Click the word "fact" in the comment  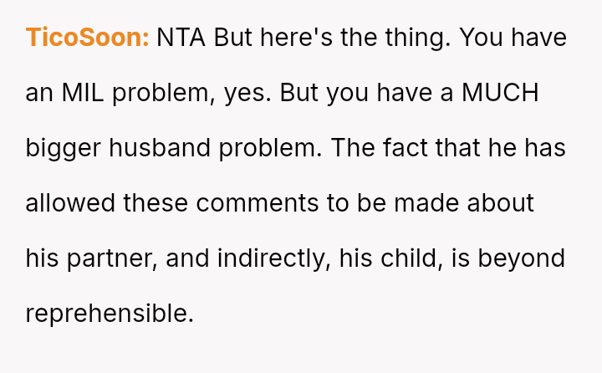coord(408,148)
